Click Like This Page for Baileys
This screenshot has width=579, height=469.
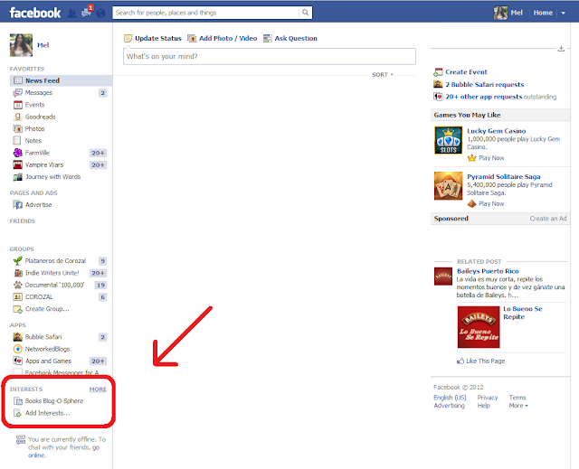click(485, 361)
